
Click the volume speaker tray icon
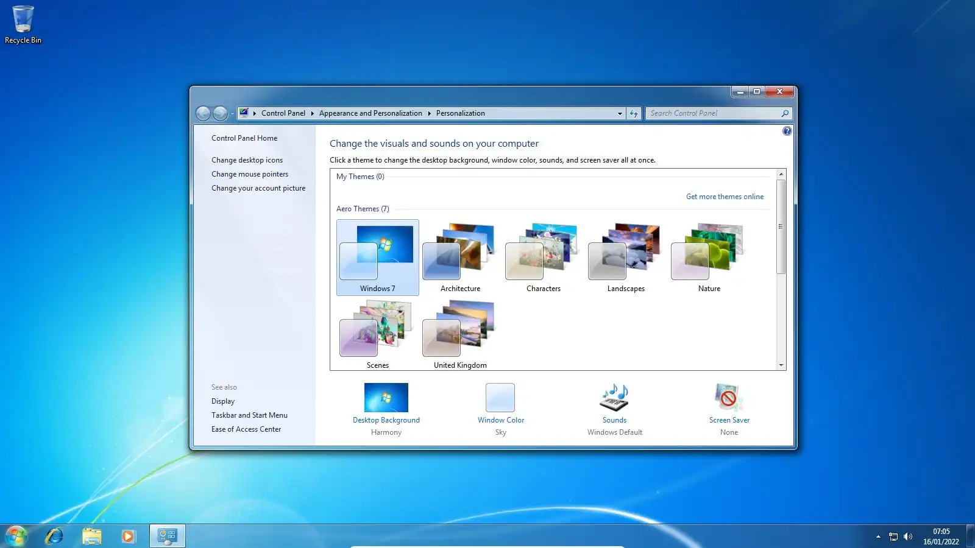(908, 536)
